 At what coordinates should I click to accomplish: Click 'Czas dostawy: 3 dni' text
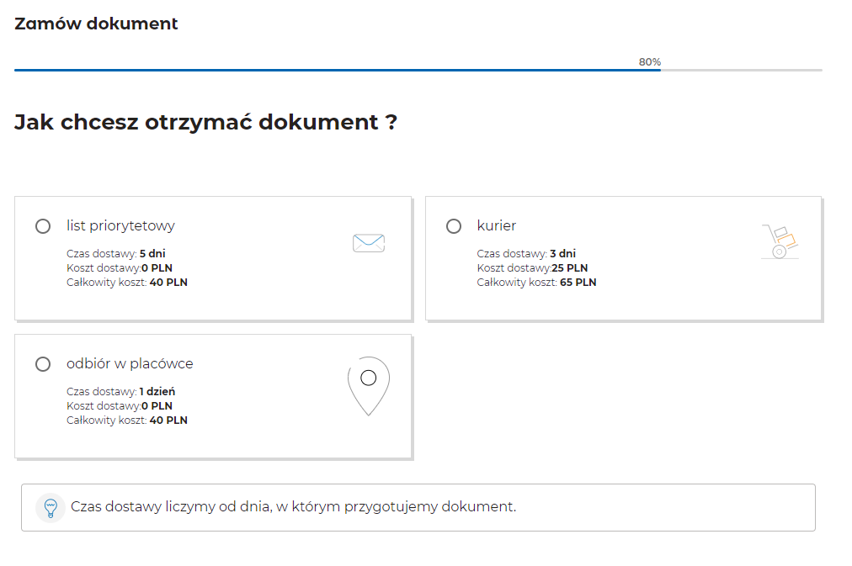point(526,253)
